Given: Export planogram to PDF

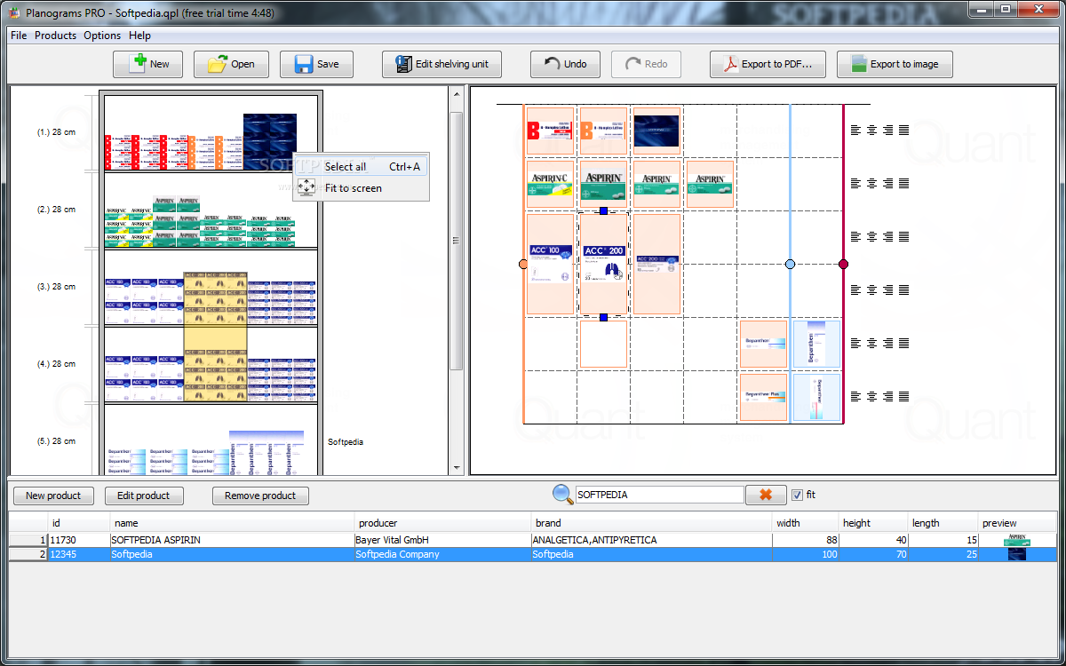Looking at the screenshot, I should pos(768,64).
